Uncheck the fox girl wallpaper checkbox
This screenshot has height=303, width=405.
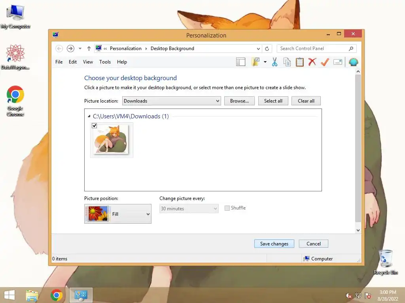pyautogui.click(x=94, y=125)
